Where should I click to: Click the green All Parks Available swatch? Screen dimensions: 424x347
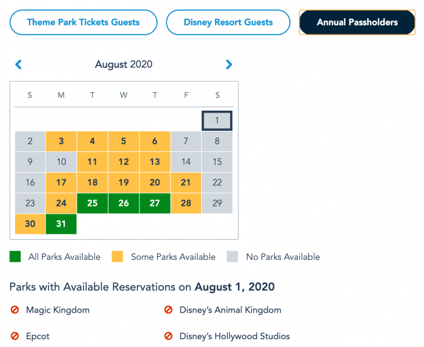[16, 257]
